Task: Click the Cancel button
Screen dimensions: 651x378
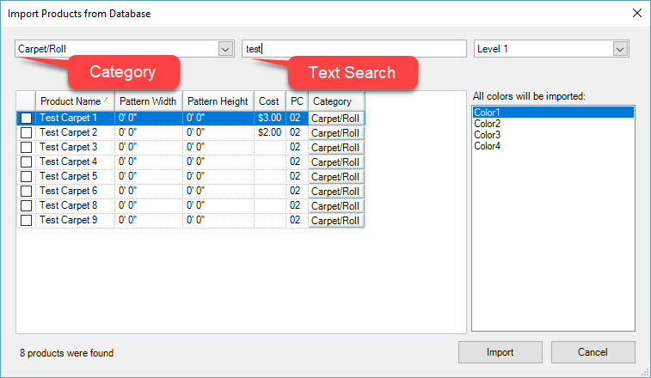Action: pos(593,352)
